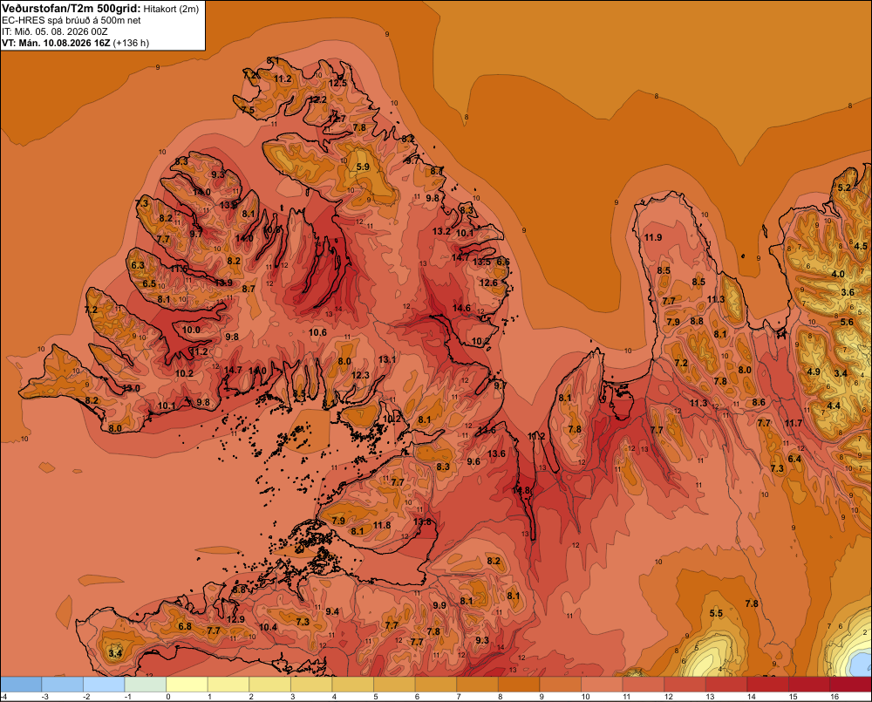
Task: Click the legend tick label '-2'
Action: [x=87, y=697]
